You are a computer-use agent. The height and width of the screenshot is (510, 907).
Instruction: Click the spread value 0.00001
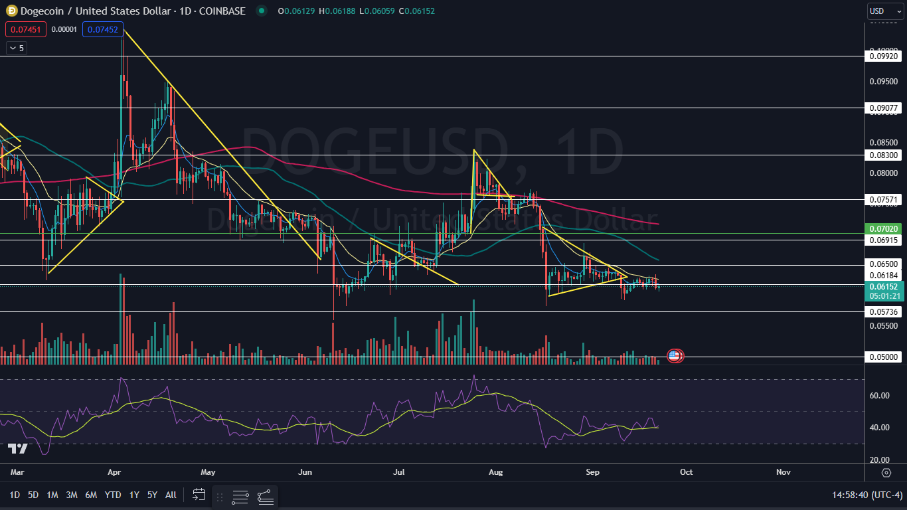point(64,29)
